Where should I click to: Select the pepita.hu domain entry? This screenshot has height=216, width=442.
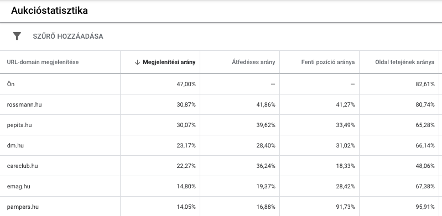tap(19, 125)
